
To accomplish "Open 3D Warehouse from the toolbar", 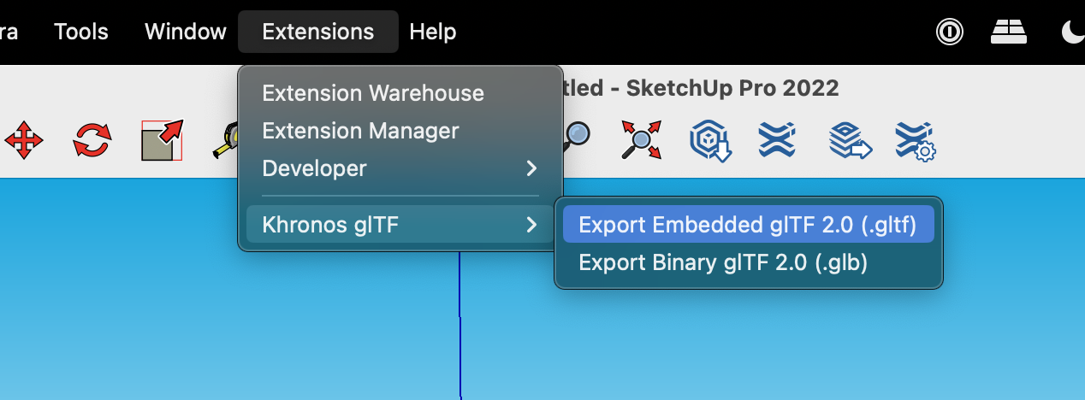I will tap(709, 140).
